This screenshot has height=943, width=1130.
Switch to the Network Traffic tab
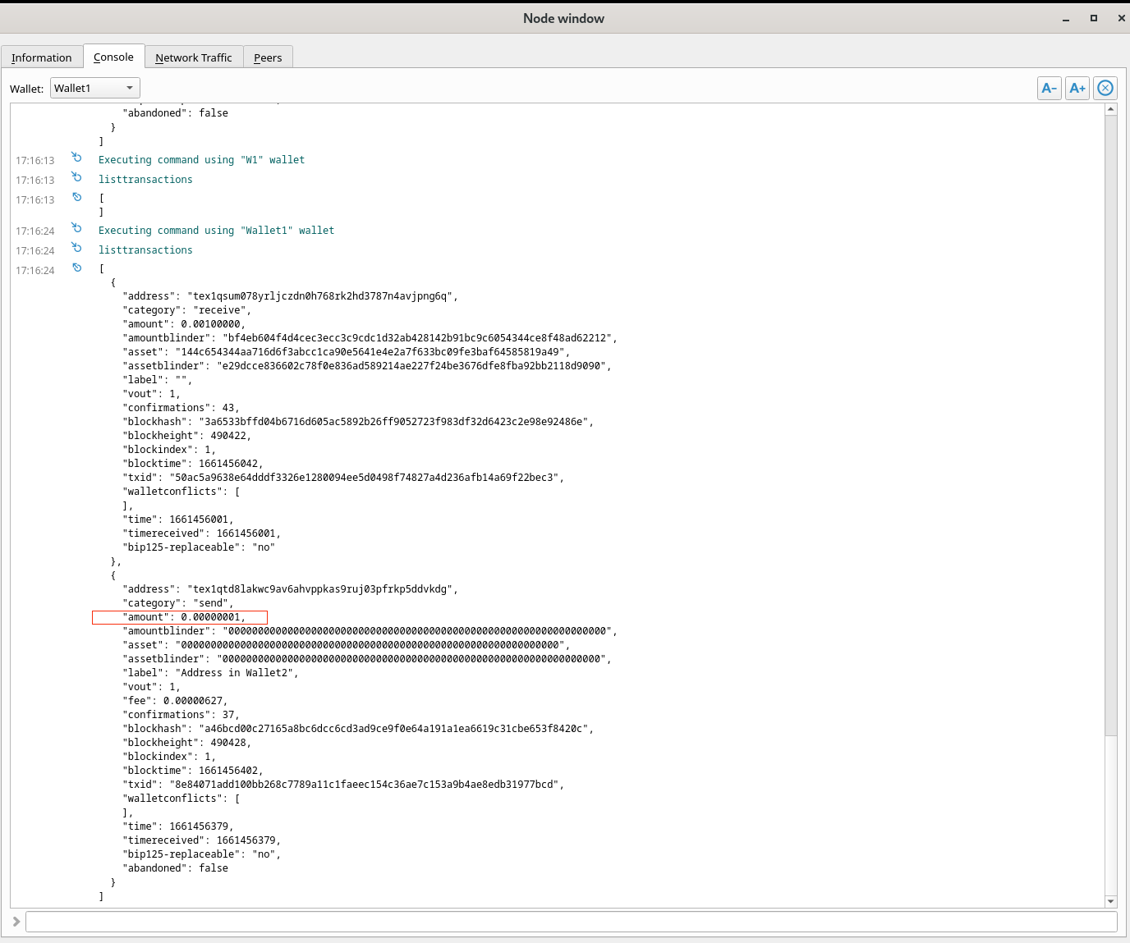click(194, 57)
